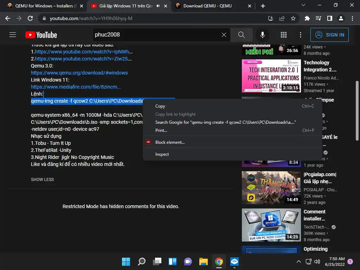The width and height of the screenshot is (360, 270).
Task: Select Block element... menu entry
Action: pos(232,142)
